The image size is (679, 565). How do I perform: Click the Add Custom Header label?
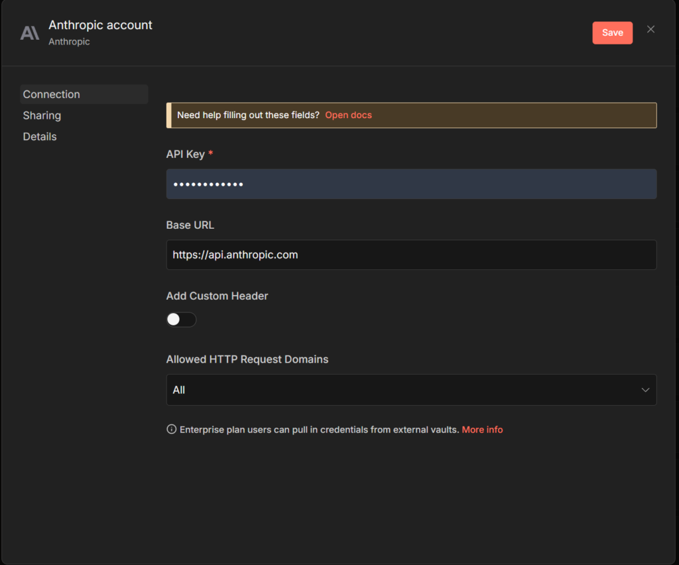(x=217, y=296)
